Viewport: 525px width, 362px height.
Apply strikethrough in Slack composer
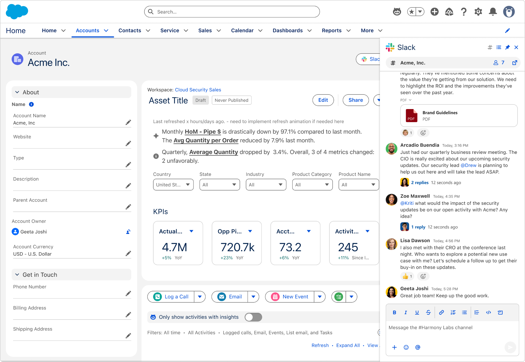[x=428, y=312]
